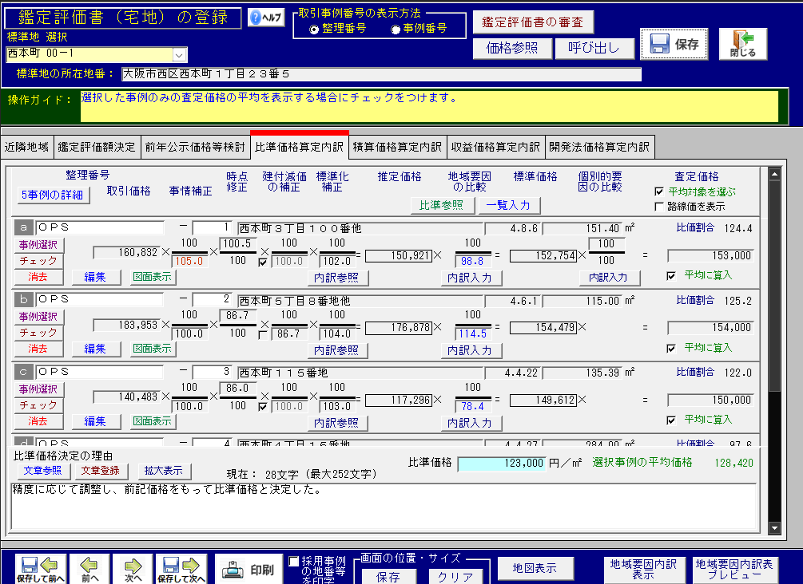The image size is (803, 584).
Task: Open the 鑑定評価額決定 tab
Action: click(x=97, y=147)
